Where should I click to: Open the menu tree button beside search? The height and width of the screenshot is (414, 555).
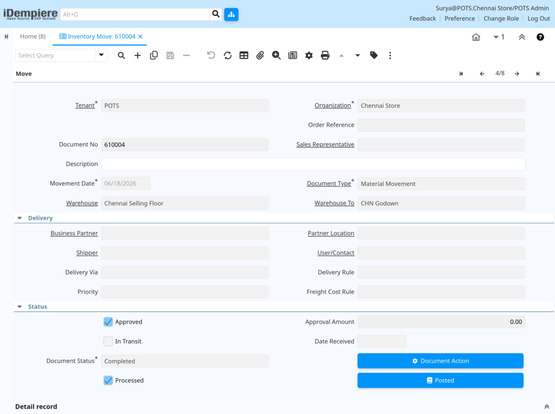click(231, 14)
